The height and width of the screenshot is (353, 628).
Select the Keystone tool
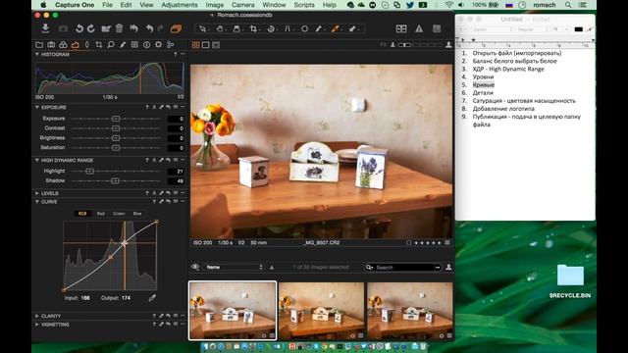tap(288, 28)
